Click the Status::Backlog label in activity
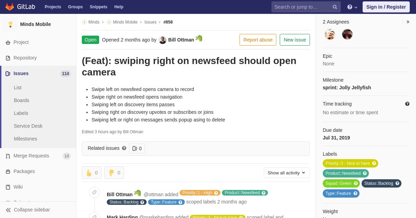416x218 pixels. 127,202
